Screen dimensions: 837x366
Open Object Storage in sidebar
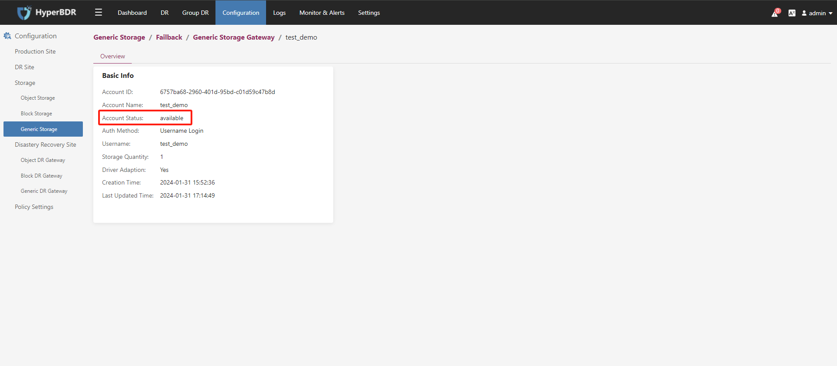coord(38,98)
